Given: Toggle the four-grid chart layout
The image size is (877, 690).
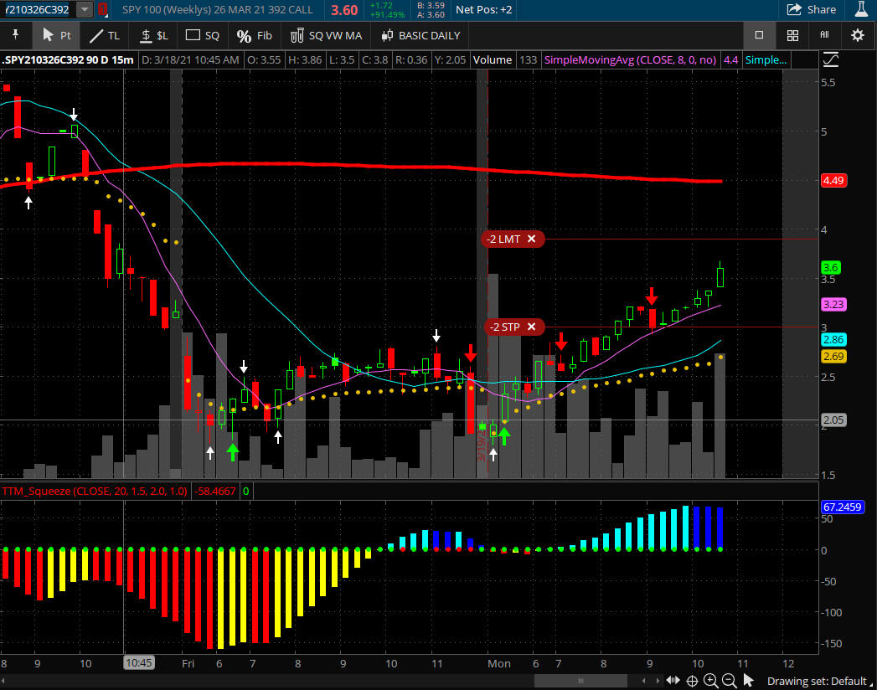Looking at the screenshot, I should tap(792, 35).
